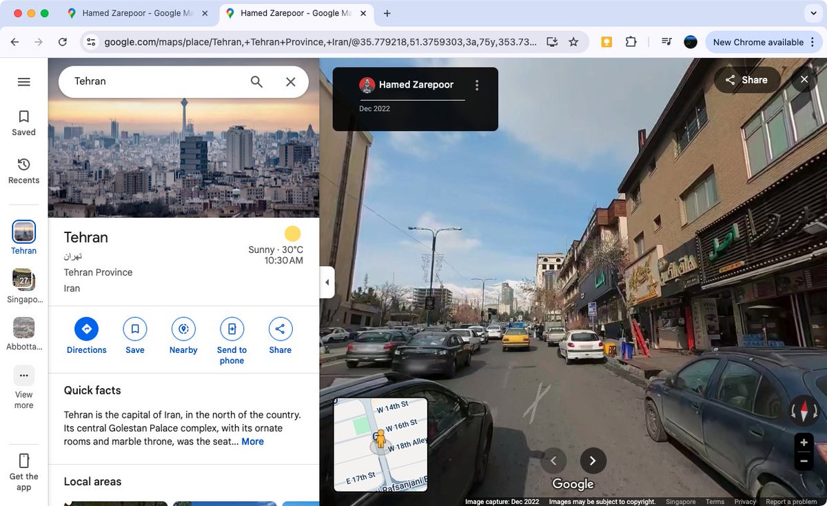The height and width of the screenshot is (506, 827).
Task: Get Directions to Tehran
Action: tap(87, 336)
